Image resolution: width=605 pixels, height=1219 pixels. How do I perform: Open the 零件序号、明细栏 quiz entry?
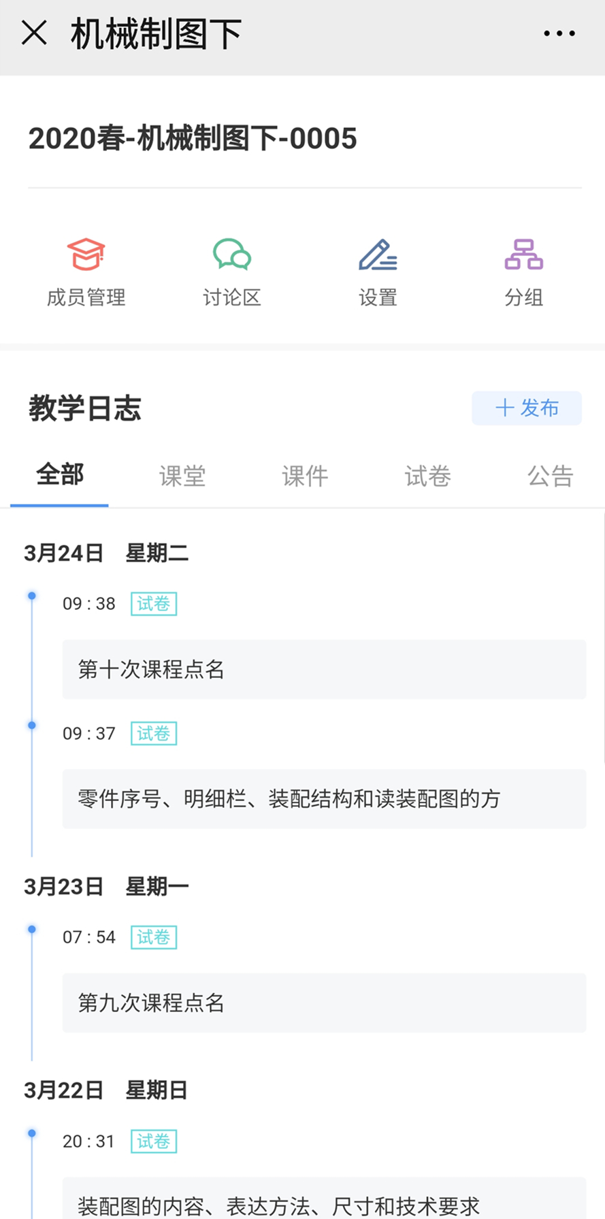tap(324, 798)
